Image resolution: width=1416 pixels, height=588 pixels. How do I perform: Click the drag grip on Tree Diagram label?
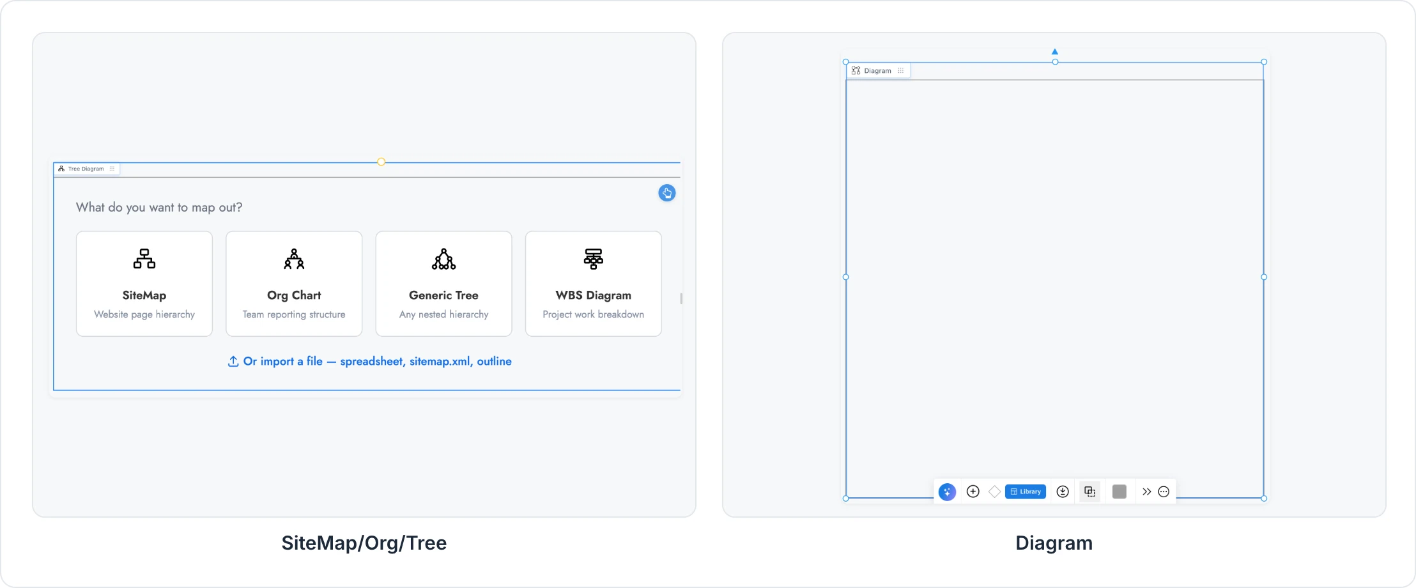[x=112, y=169]
